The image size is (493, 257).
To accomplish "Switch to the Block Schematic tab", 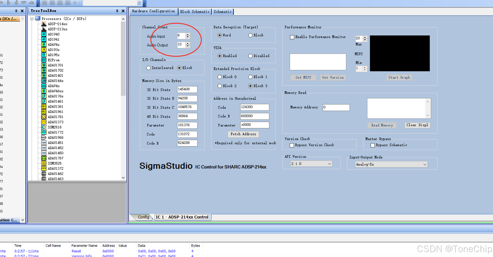I will coord(195,11).
